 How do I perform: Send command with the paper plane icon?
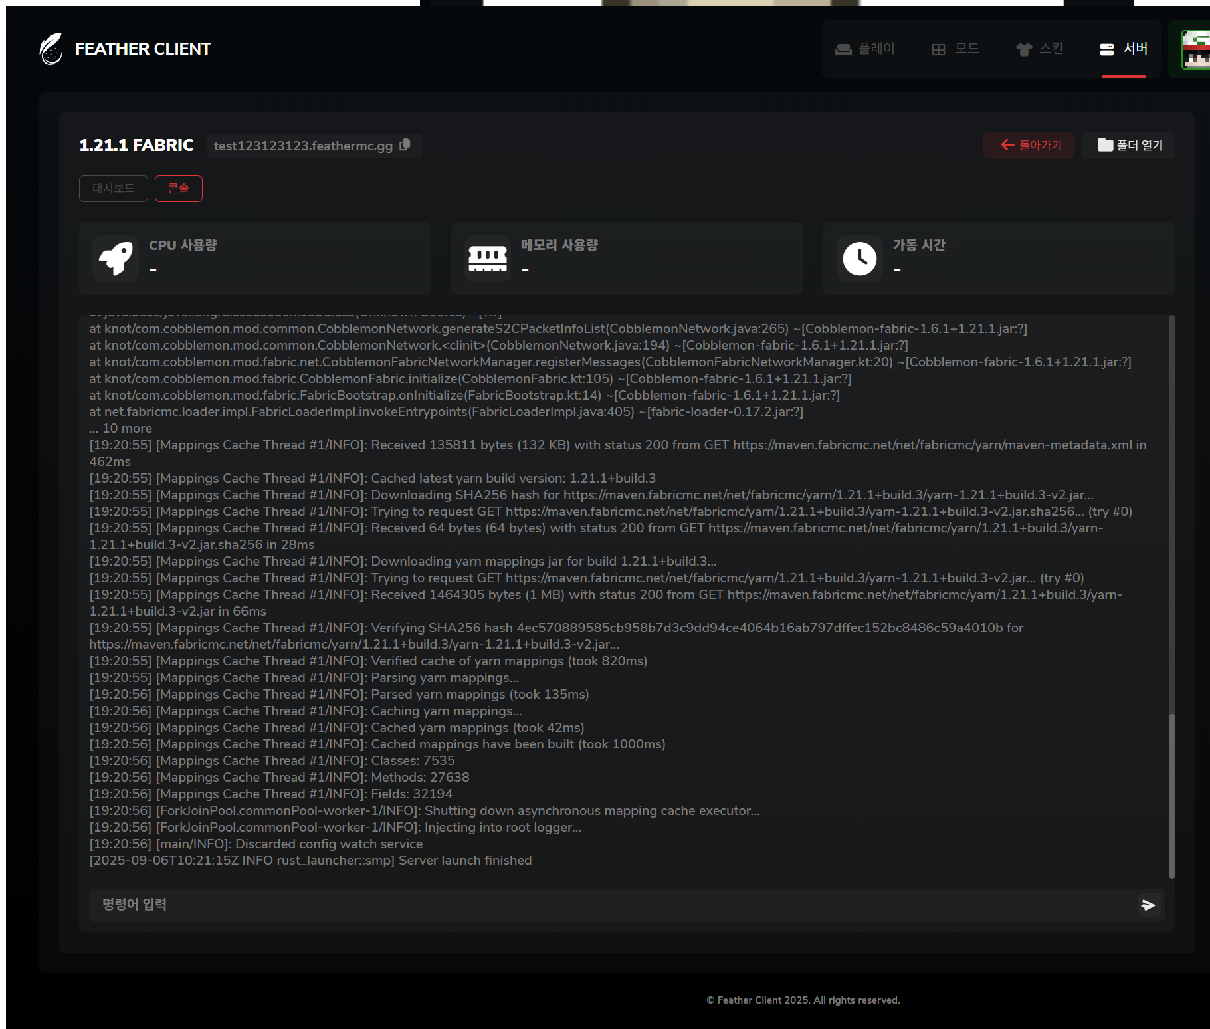tap(1148, 905)
